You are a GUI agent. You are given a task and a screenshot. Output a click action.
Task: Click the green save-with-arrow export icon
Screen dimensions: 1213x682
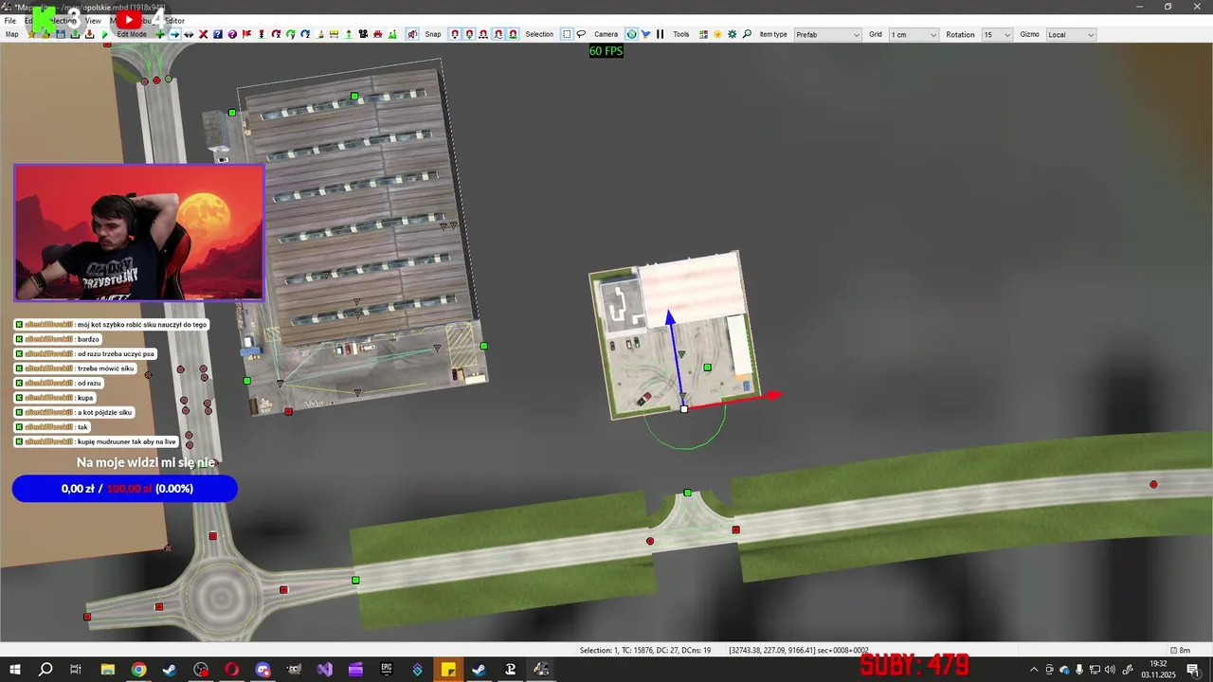point(75,34)
